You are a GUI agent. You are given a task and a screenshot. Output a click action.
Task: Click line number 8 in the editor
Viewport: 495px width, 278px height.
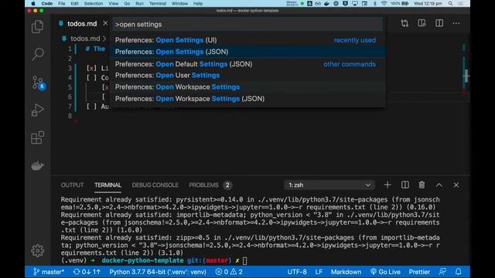click(70, 116)
